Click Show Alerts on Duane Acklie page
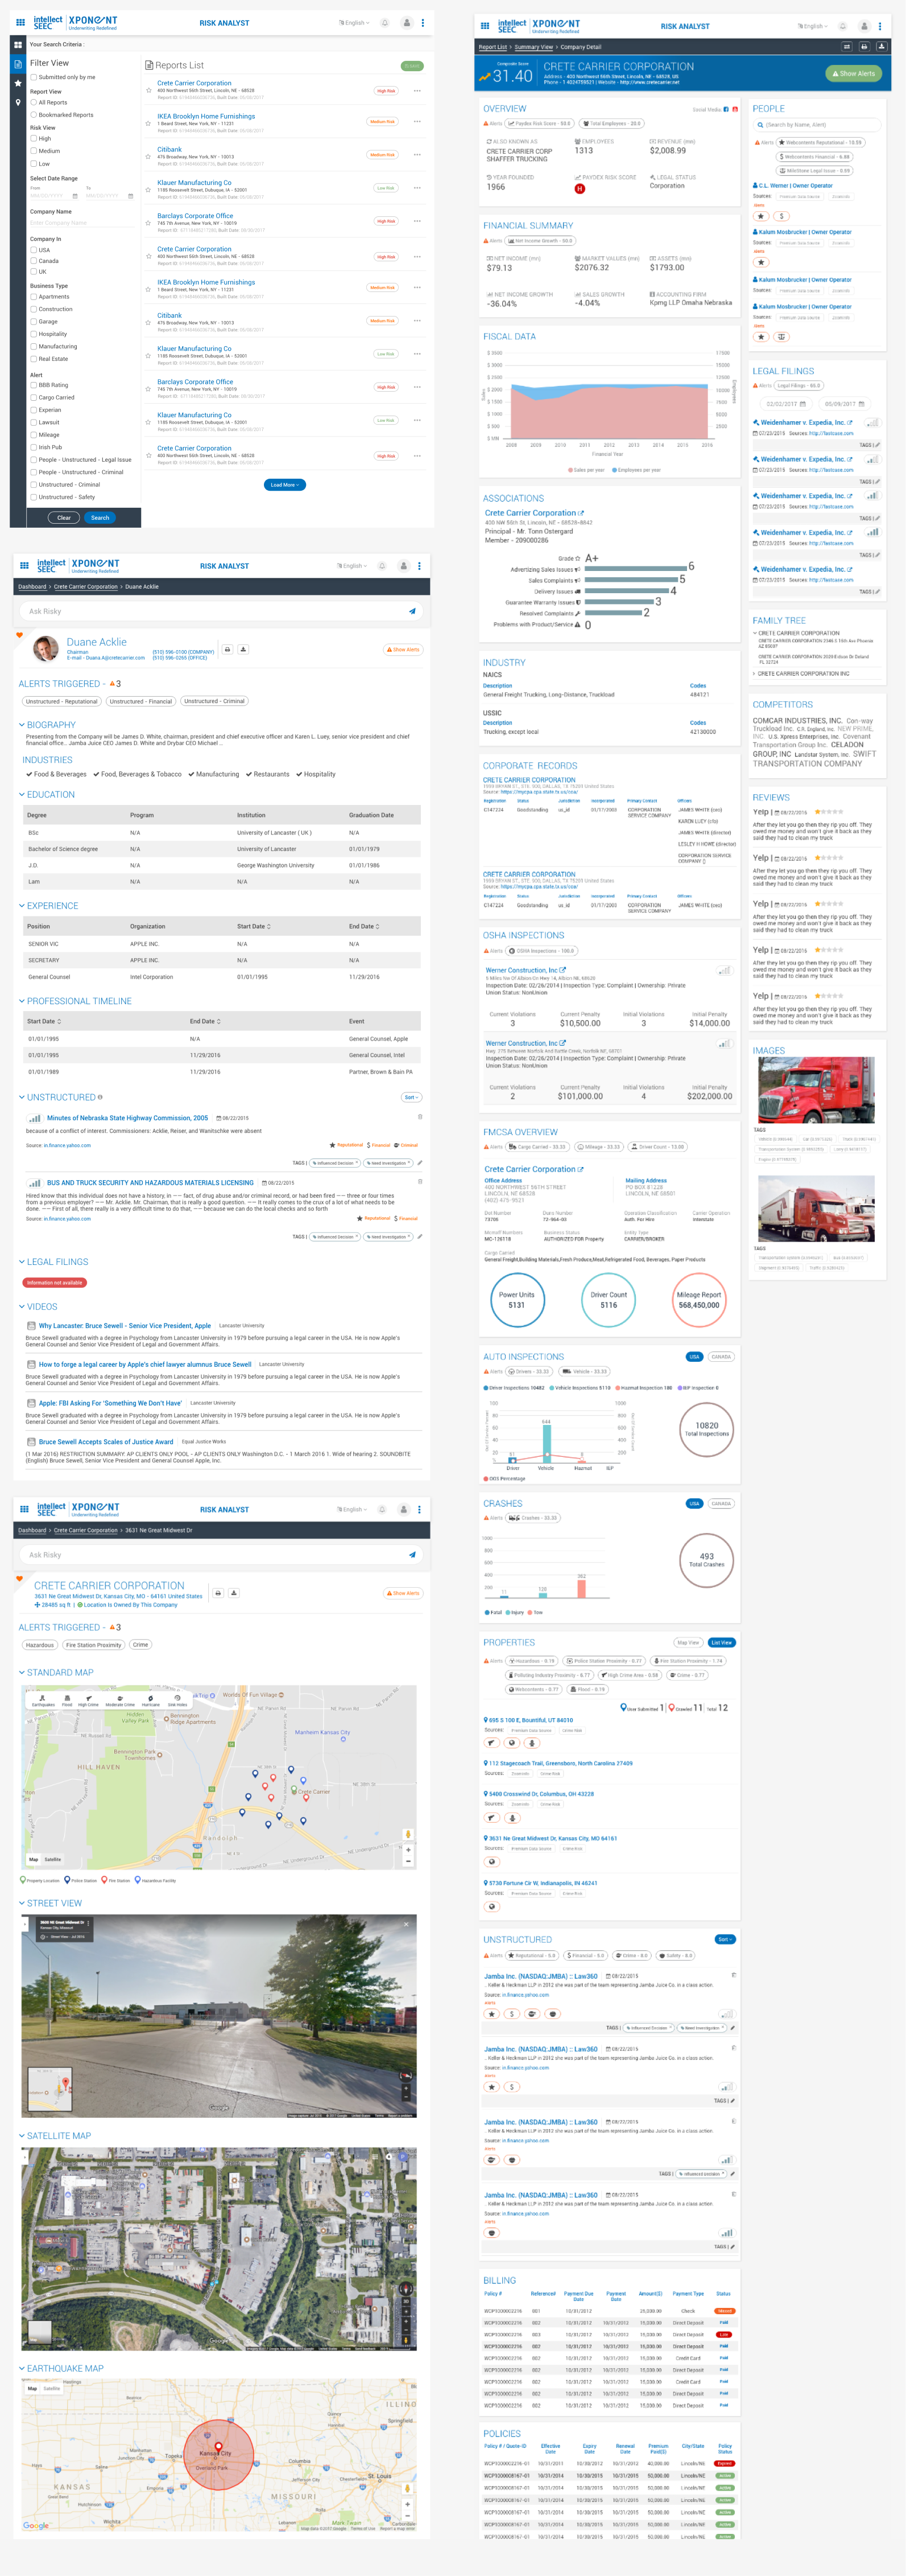 [403, 650]
